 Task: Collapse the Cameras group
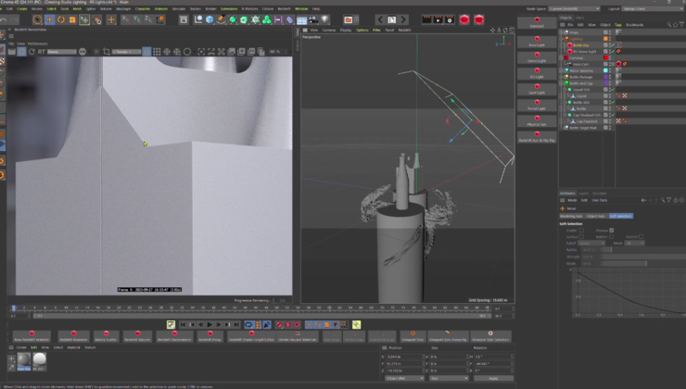[561, 57]
